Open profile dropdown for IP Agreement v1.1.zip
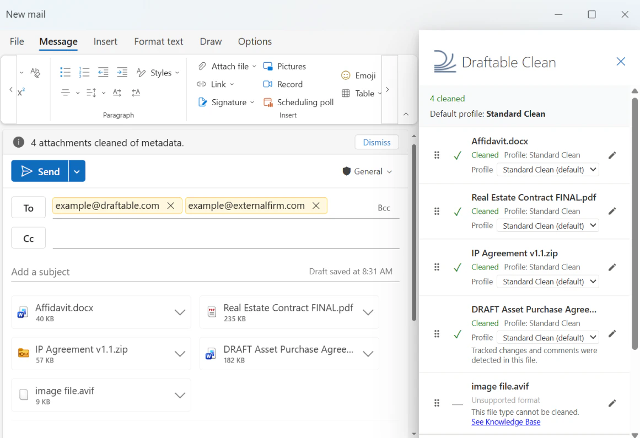 tap(547, 282)
